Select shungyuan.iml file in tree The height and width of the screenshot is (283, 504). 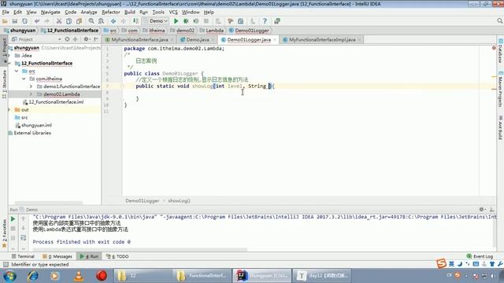pyautogui.click(x=36, y=125)
